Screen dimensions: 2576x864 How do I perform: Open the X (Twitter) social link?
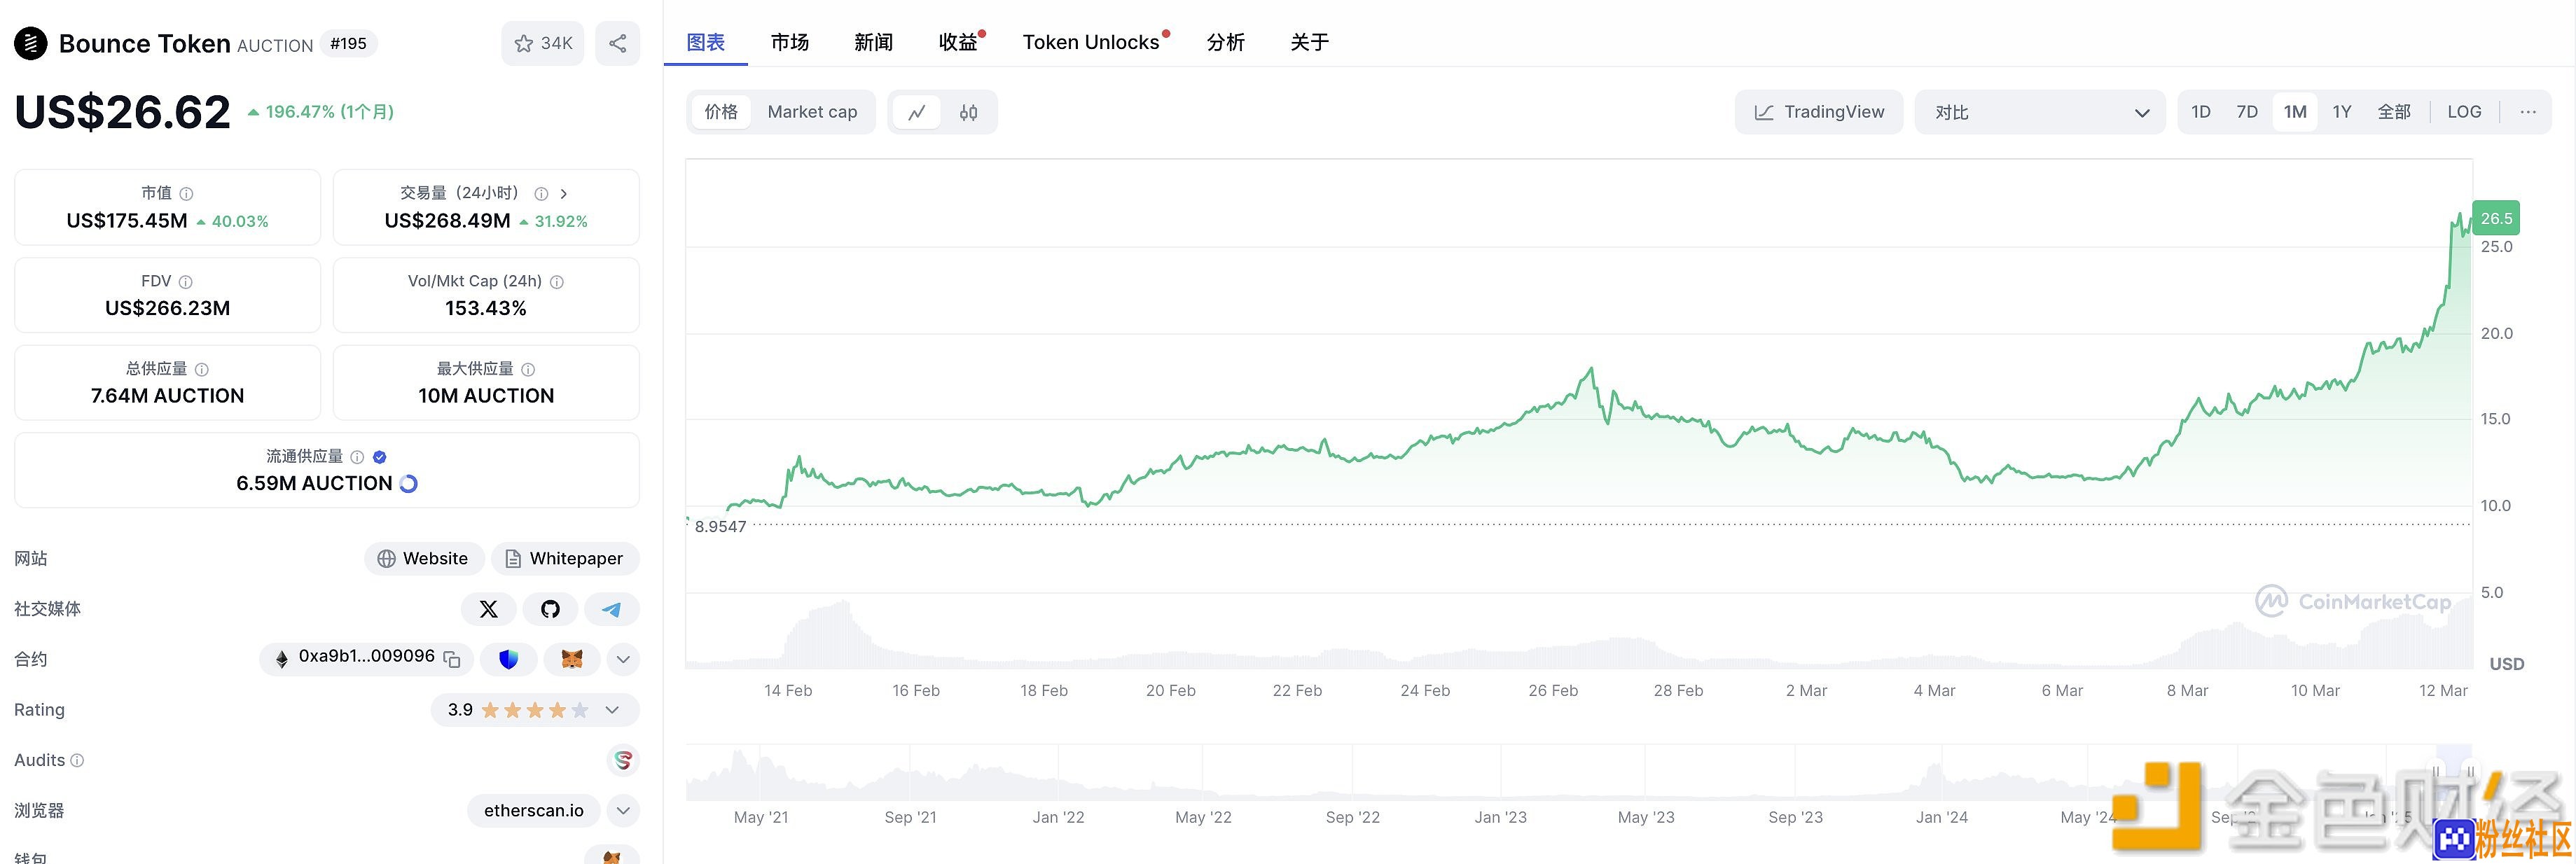[x=488, y=609]
